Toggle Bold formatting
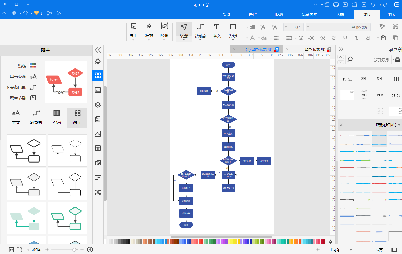The height and width of the screenshot is (254, 402). pyautogui.click(x=368, y=38)
